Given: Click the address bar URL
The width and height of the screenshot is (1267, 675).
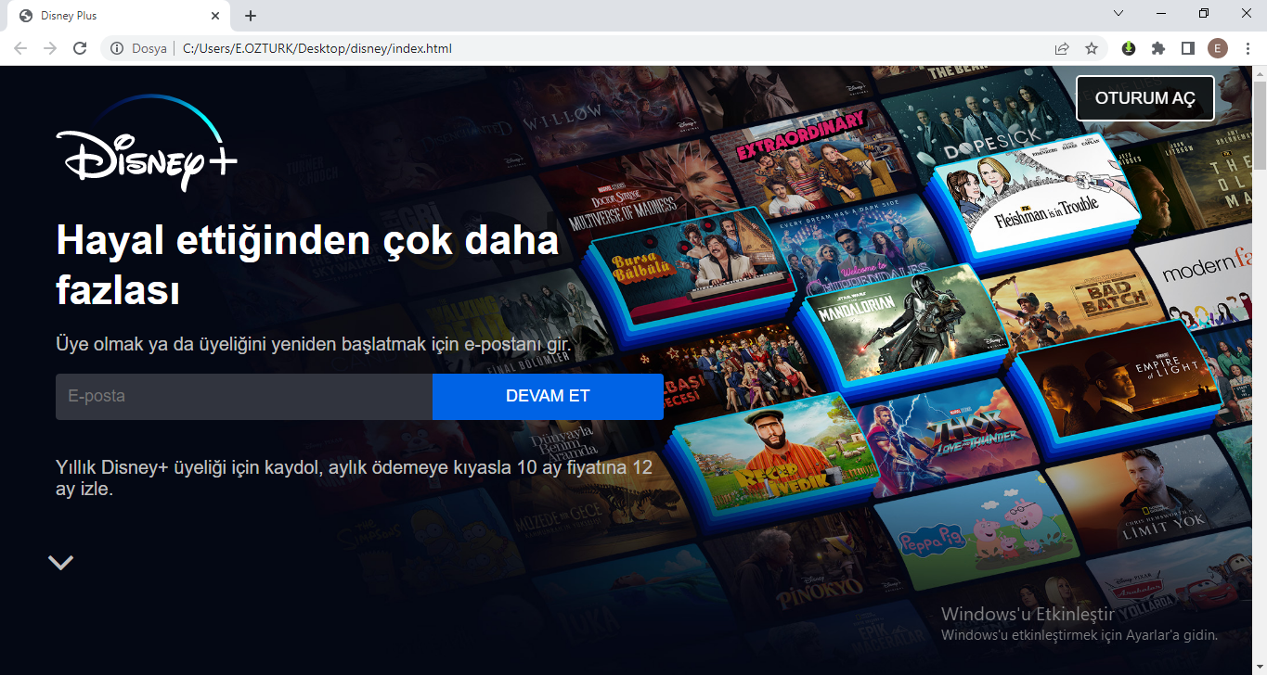Looking at the screenshot, I should (316, 48).
